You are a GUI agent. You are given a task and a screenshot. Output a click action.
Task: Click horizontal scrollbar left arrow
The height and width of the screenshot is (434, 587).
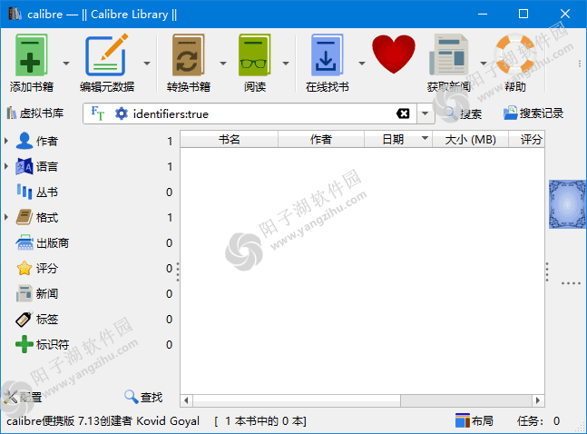[186, 400]
